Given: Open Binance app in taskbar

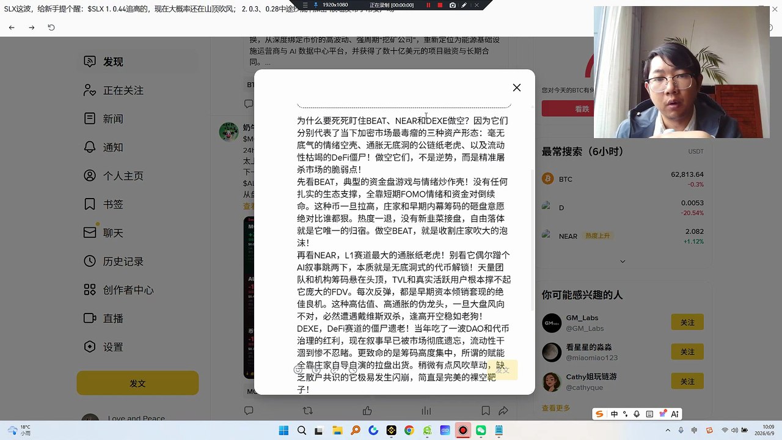Looking at the screenshot, I should pos(391,431).
